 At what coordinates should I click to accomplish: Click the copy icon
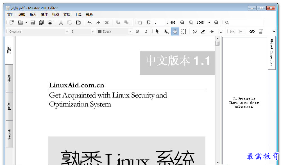coord(69,22)
